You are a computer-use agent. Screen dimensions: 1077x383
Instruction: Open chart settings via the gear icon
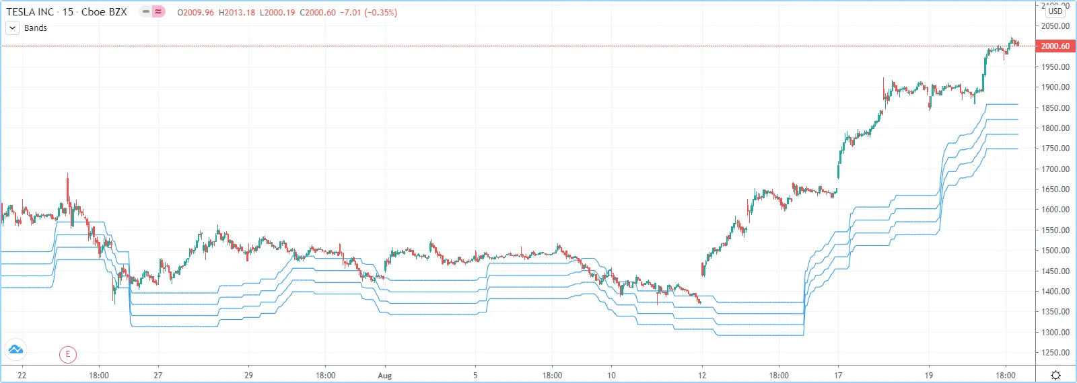[1055, 375]
